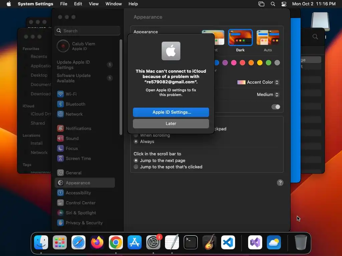The height and width of the screenshot is (256, 342).
Task: Open System Settings Dock icon with badge
Action: (153, 242)
